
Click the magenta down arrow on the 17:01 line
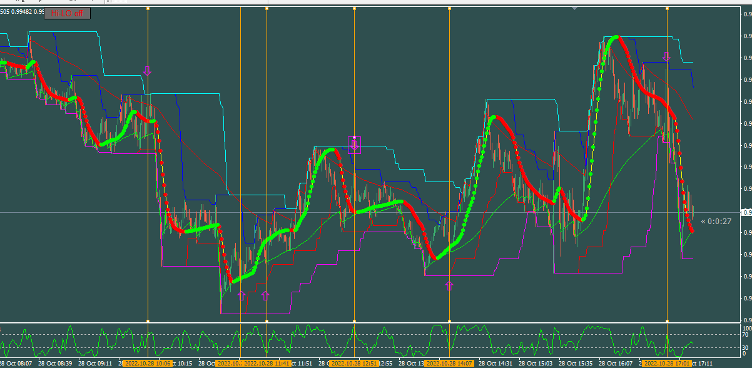pyautogui.click(x=667, y=56)
